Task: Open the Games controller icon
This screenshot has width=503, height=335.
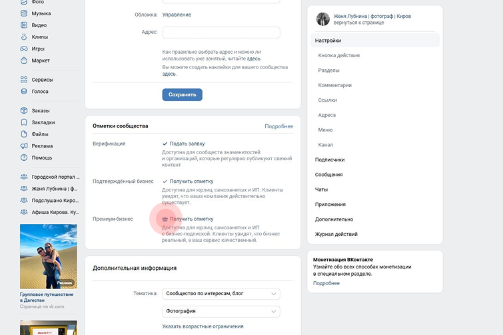Action: pos(24,49)
